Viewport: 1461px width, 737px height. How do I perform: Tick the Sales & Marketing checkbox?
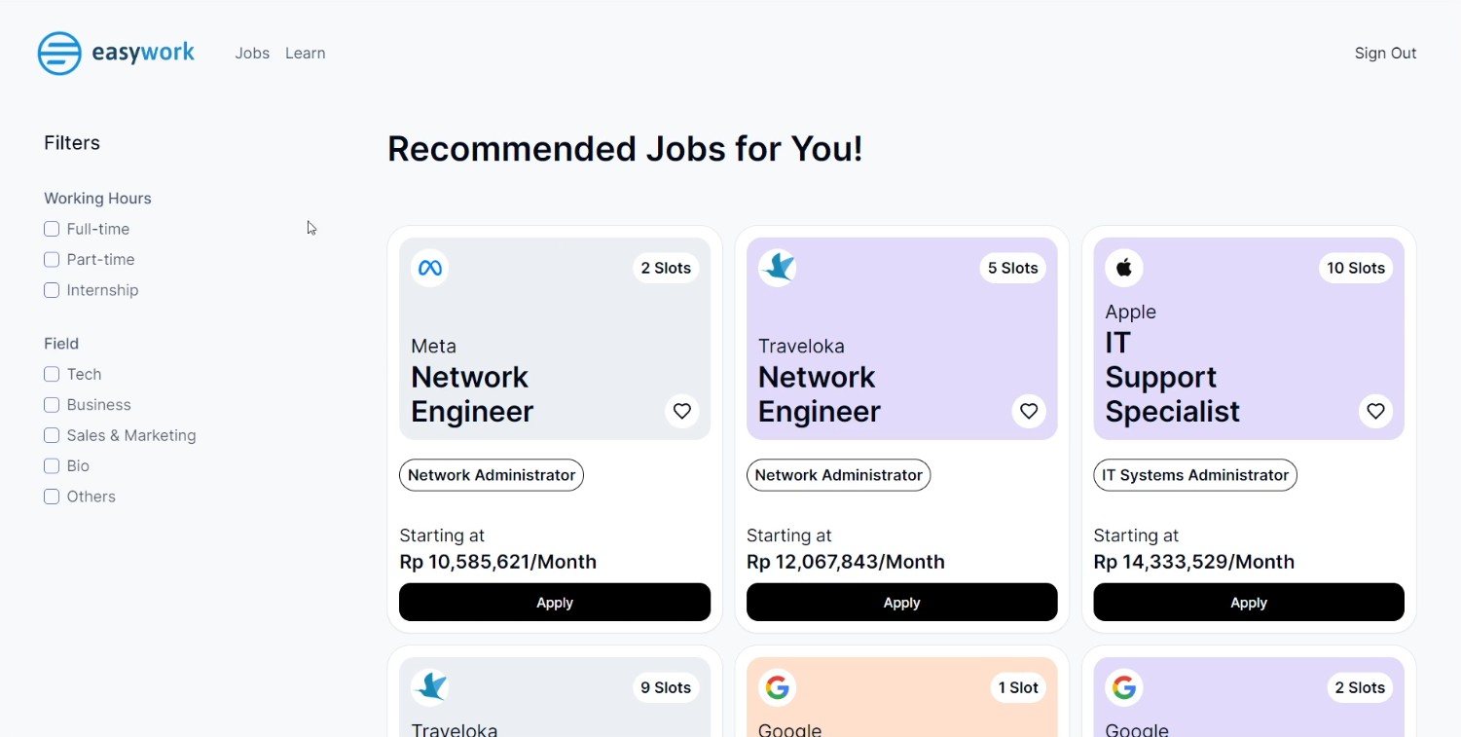[x=52, y=435]
